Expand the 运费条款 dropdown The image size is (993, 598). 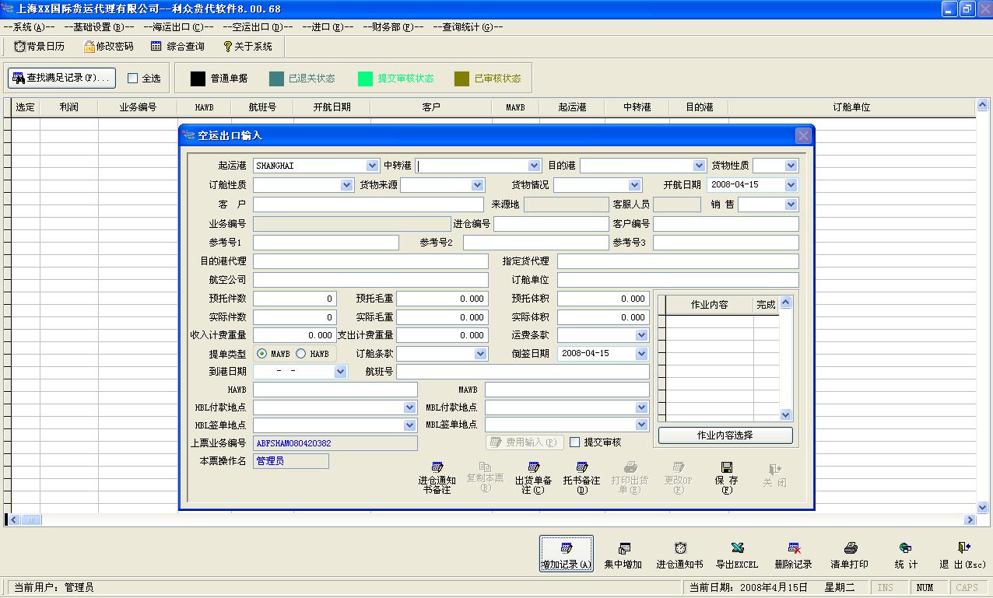[x=642, y=335]
